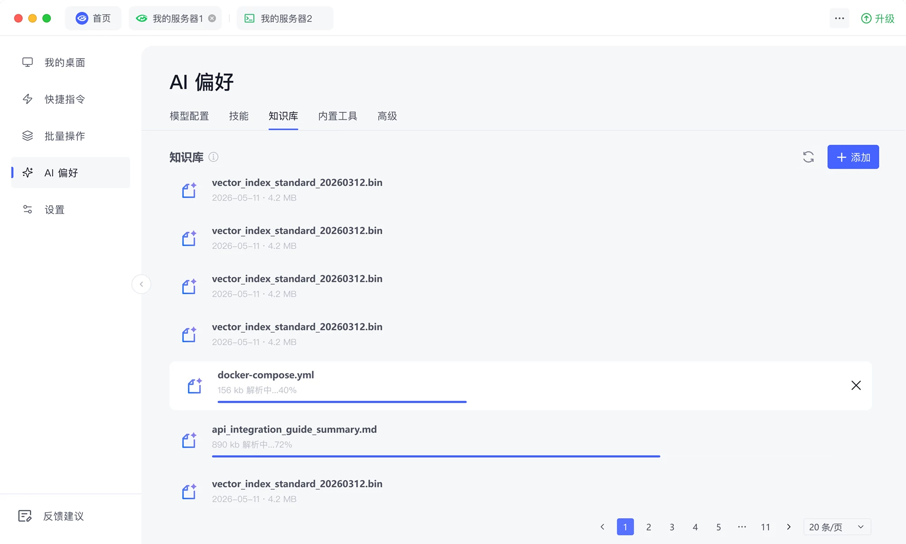Click the 升级 upgrade link

pos(877,18)
